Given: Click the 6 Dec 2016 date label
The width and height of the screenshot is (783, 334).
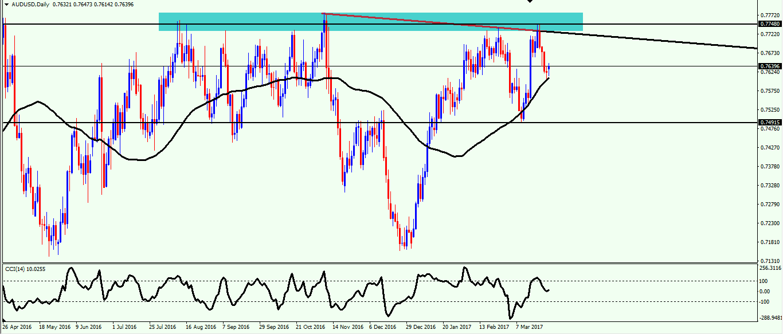Looking at the screenshot, I should pos(383,327).
